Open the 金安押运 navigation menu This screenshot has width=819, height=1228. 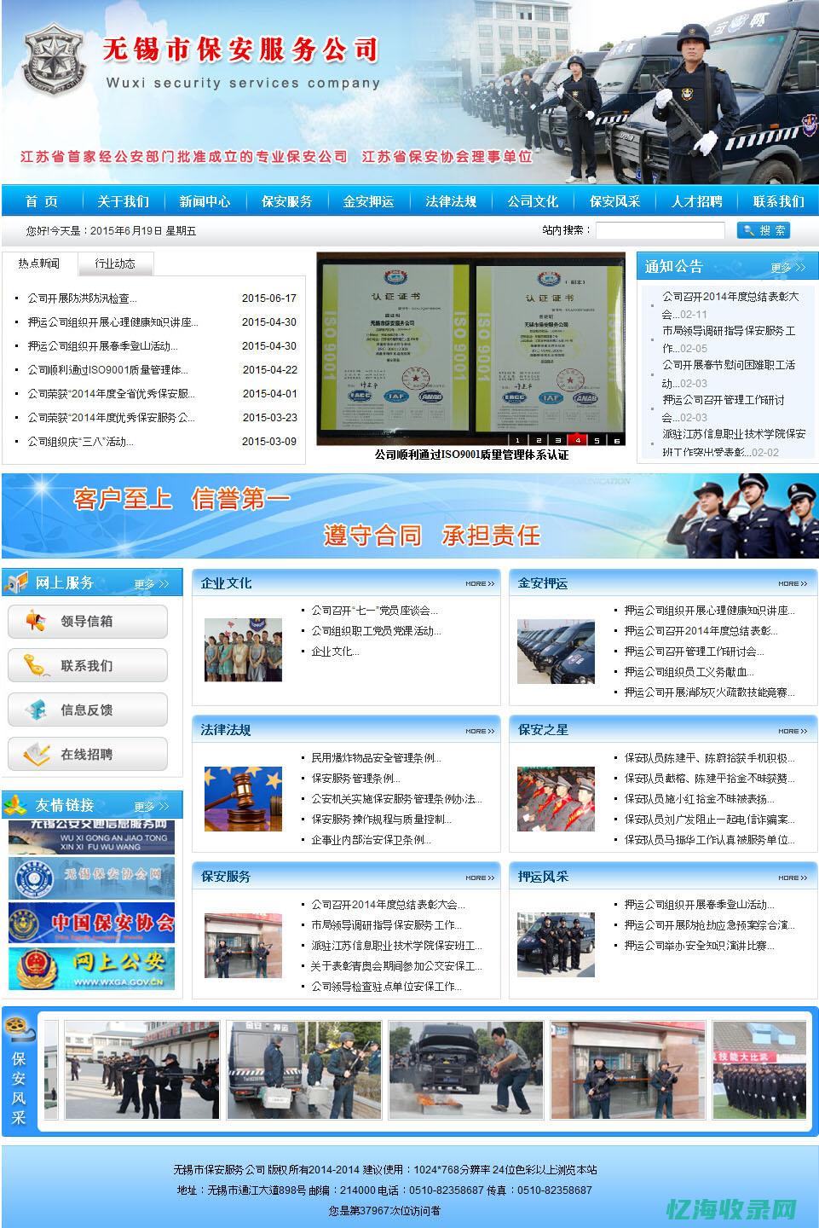point(369,202)
